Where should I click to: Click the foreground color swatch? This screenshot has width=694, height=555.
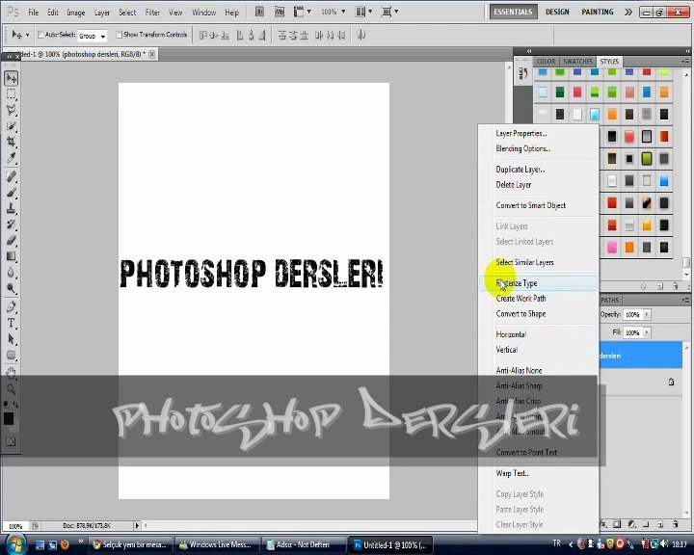pos(9,418)
